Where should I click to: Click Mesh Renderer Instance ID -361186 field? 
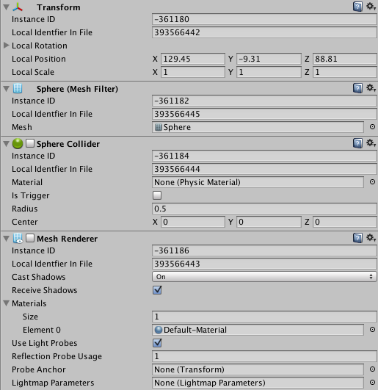tap(264, 250)
